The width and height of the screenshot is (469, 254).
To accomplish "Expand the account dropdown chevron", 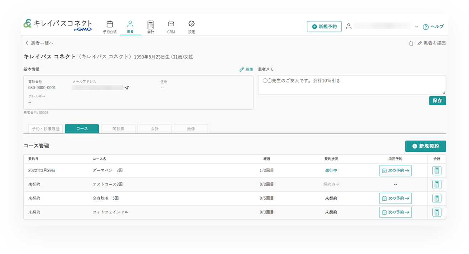I will click(x=417, y=27).
